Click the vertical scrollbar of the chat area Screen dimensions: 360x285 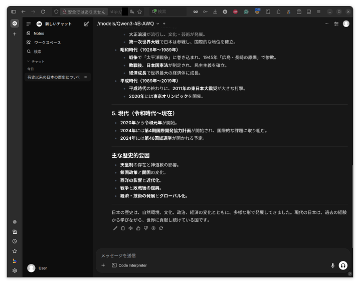click(352, 206)
